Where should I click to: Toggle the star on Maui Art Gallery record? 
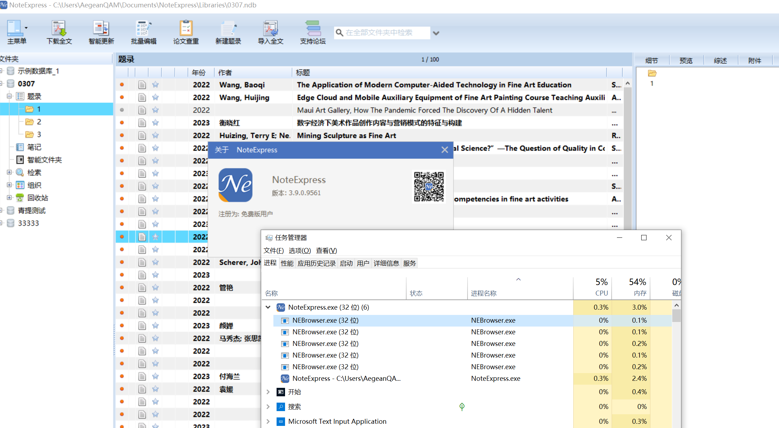click(155, 110)
